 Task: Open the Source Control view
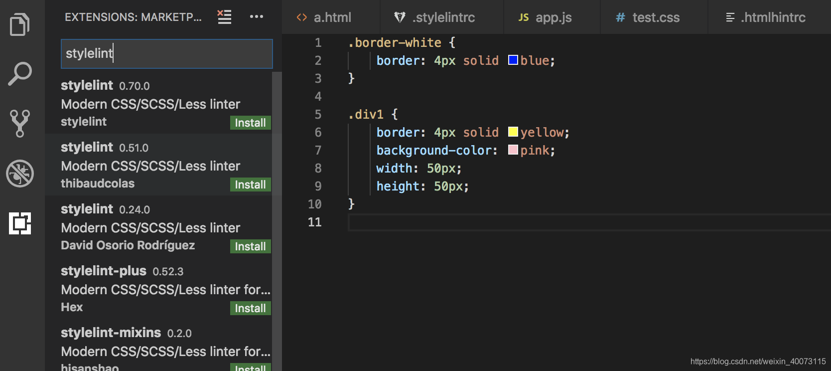(x=20, y=123)
